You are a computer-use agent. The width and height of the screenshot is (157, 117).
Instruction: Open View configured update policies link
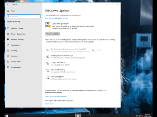tap(57, 18)
